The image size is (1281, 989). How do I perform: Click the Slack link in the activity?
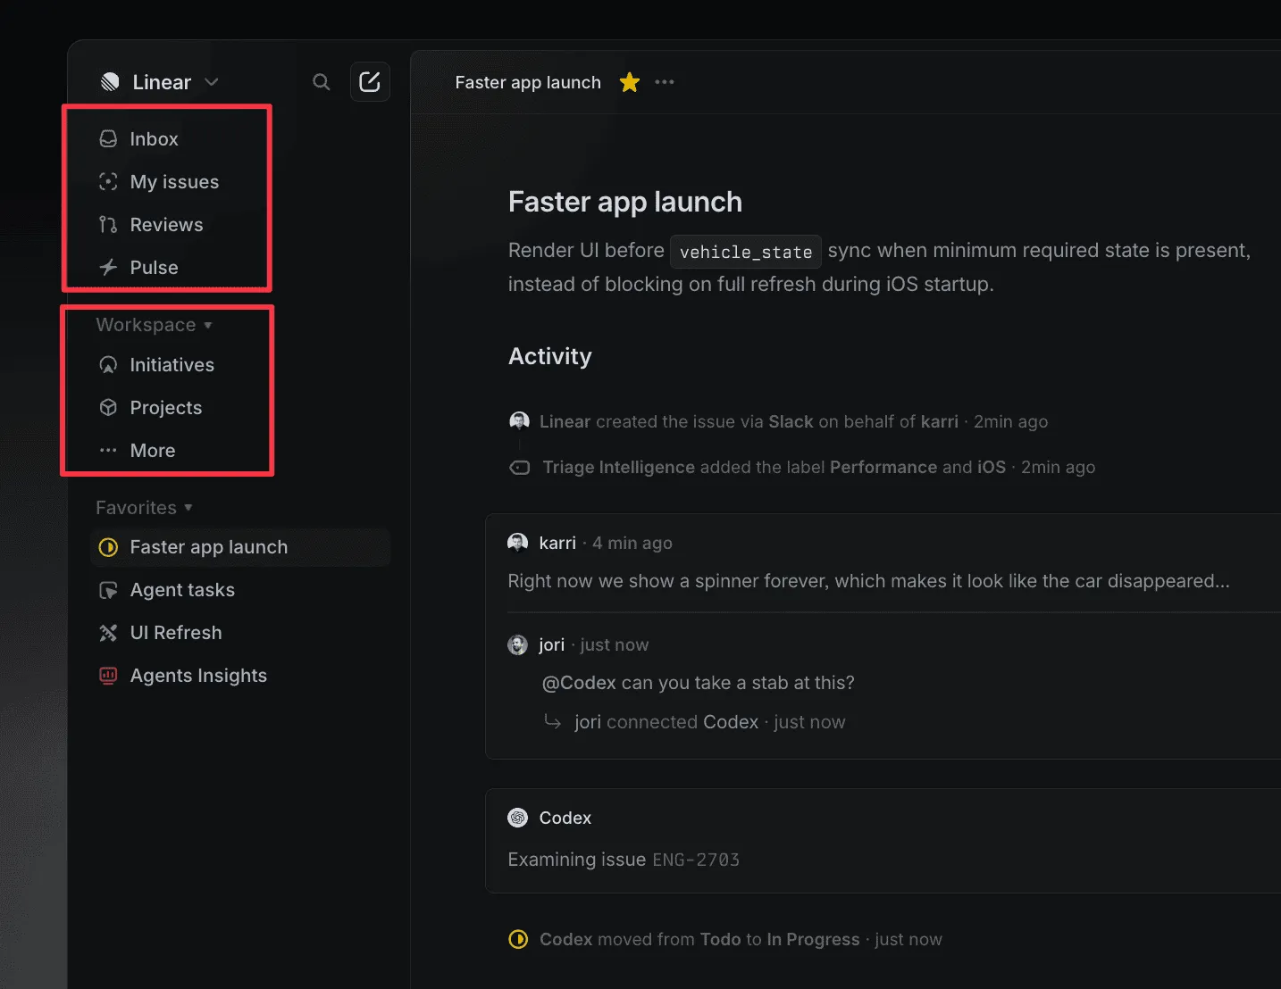(791, 421)
